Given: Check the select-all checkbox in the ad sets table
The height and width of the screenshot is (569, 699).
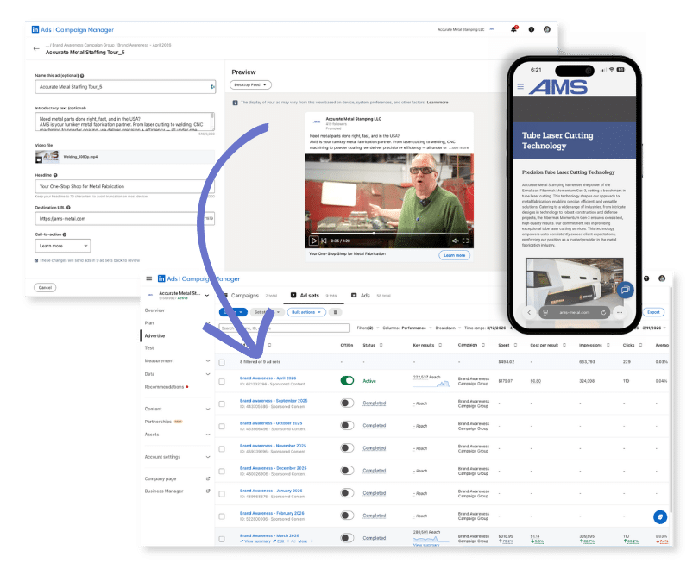Looking at the screenshot, I should pyautogui.click(x=221, y=360).
